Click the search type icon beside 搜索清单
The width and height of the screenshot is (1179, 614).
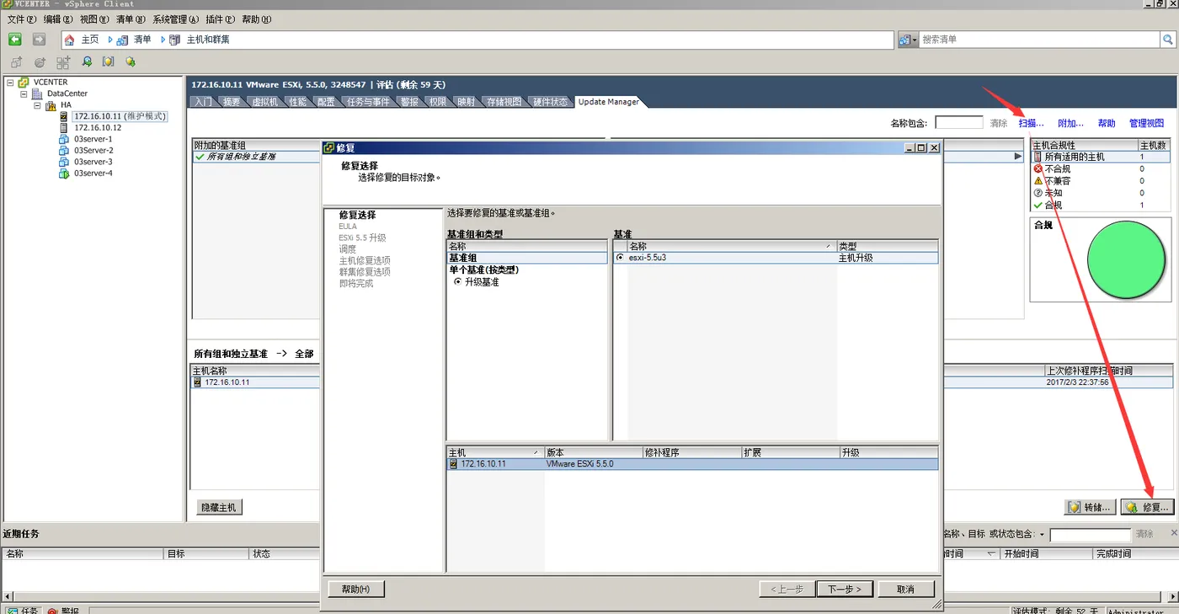tap(904, 40)
